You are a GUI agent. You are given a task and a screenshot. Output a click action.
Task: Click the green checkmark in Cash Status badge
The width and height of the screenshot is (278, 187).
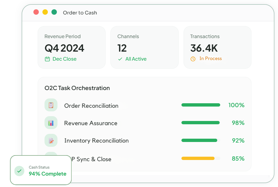19,171
